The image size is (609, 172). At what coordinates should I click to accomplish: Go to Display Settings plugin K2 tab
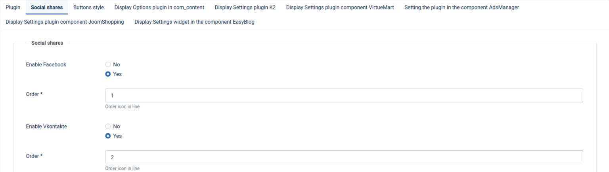coord(245,8)
